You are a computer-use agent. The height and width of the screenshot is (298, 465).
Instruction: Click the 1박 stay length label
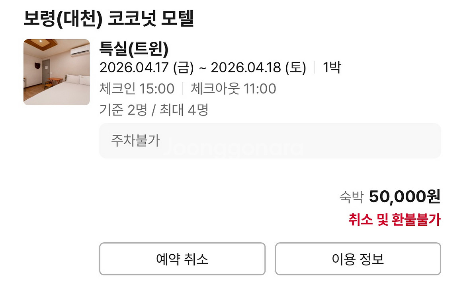331,68
